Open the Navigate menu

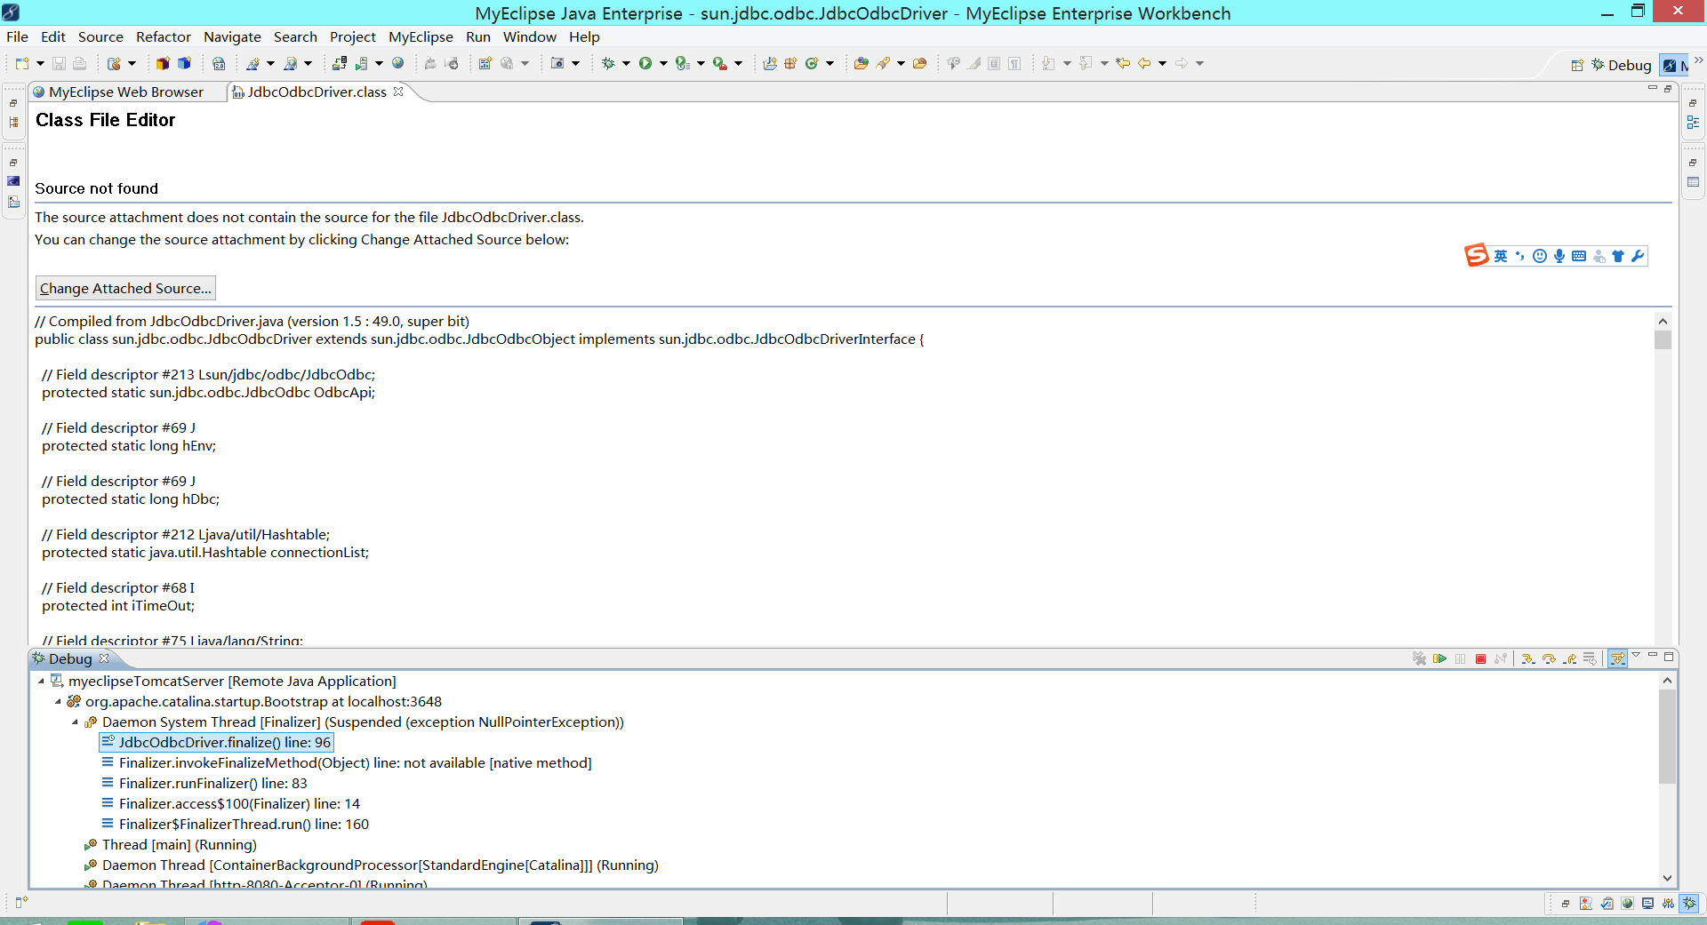click(x=232, y=36)
